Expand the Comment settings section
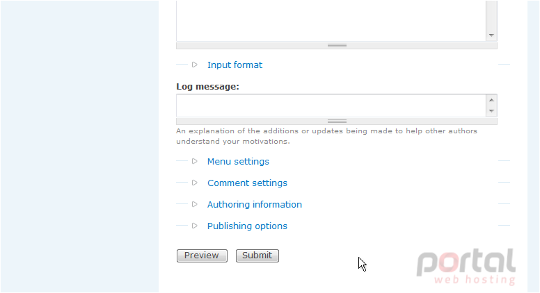 [247, 183]
